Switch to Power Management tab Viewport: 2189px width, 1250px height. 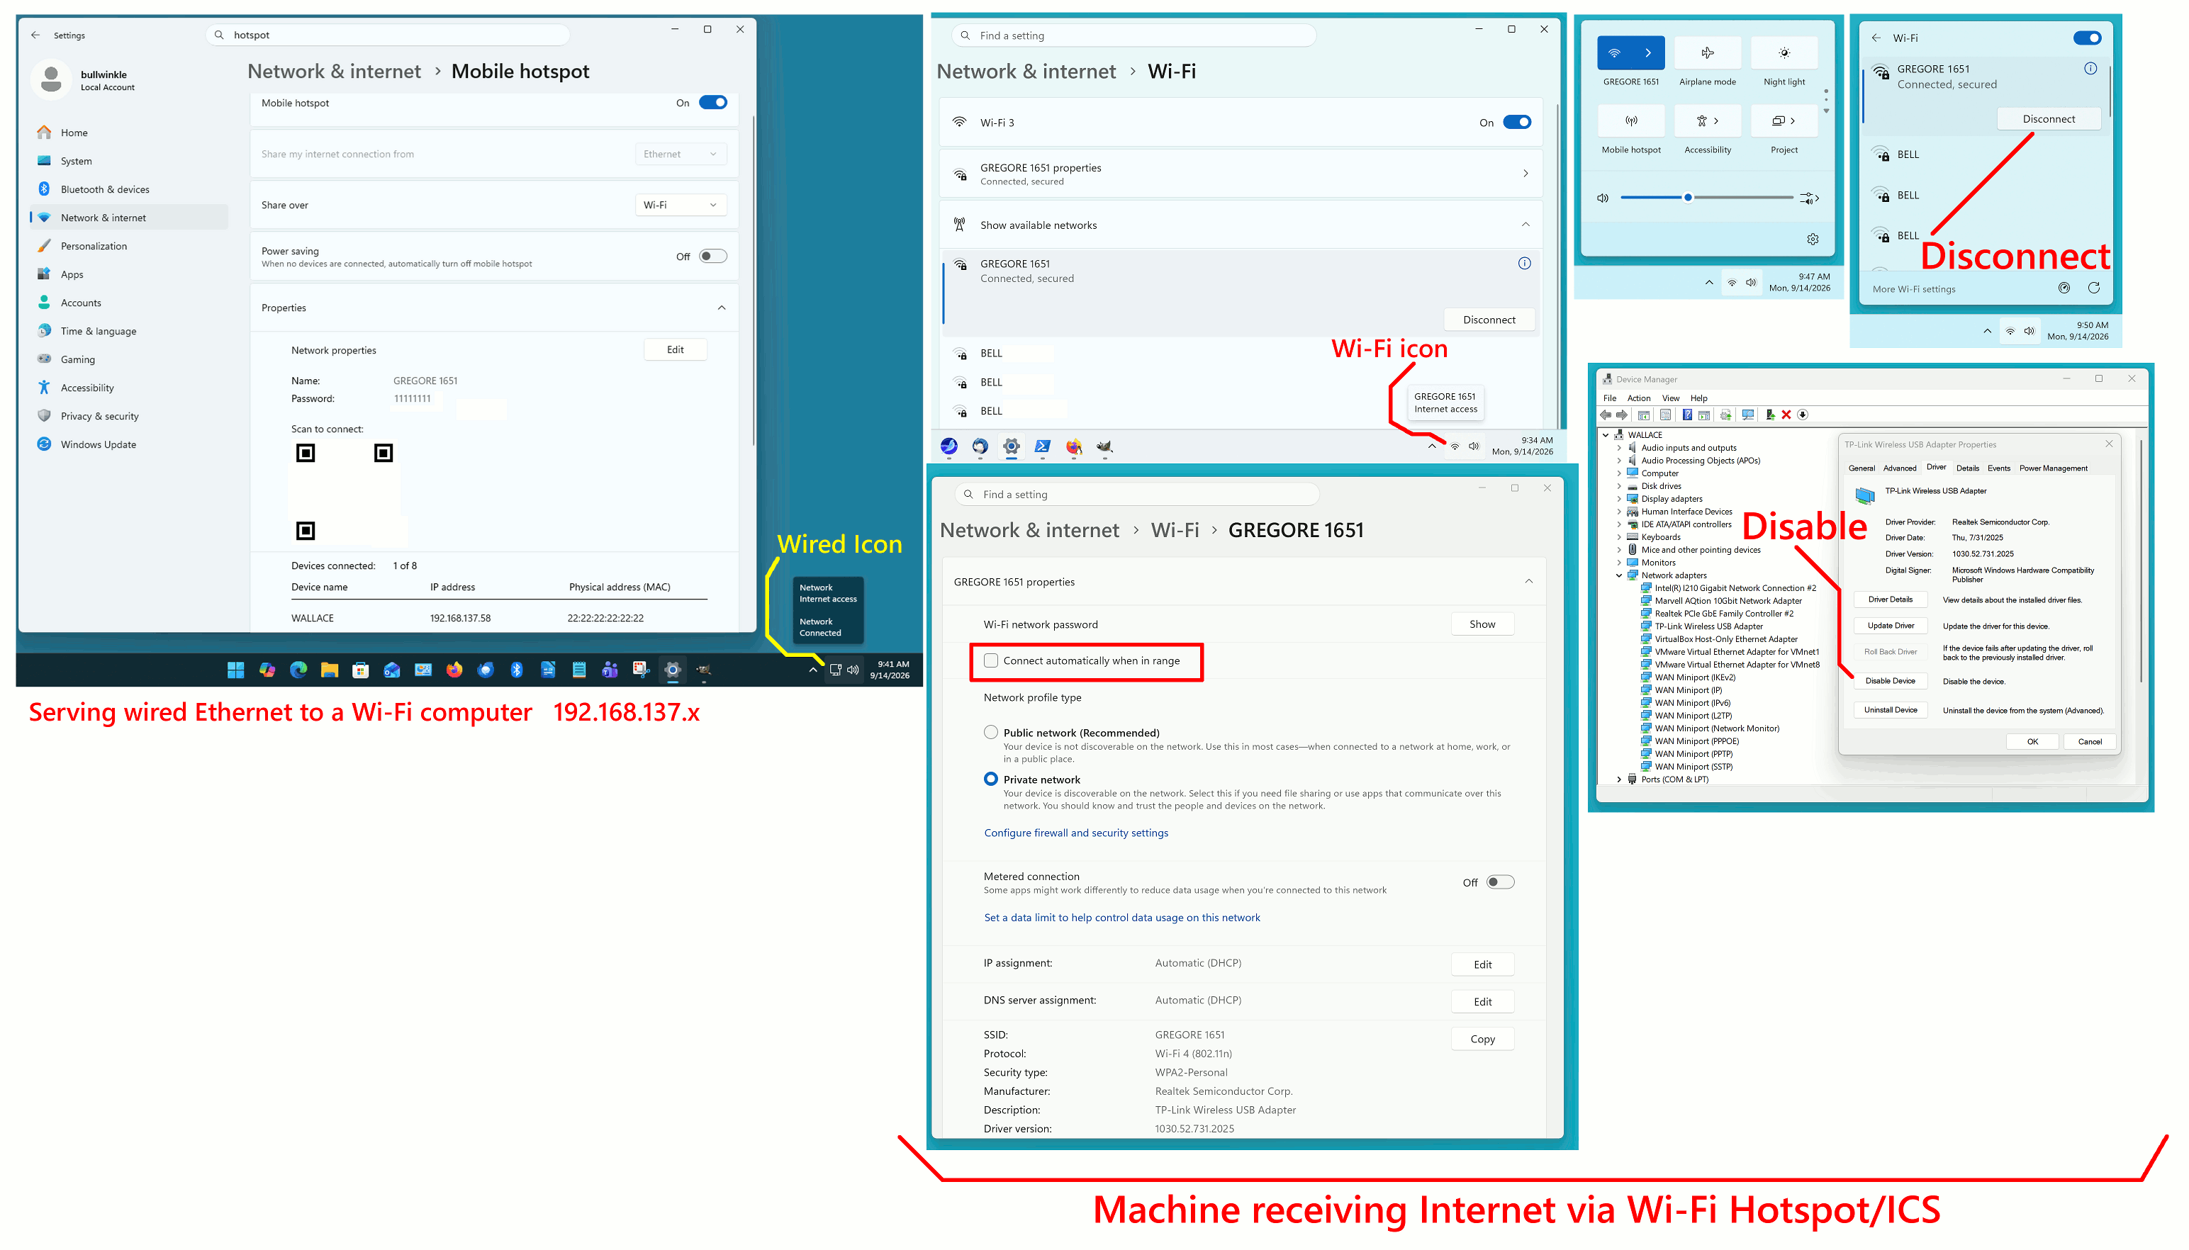tap(2052, 468)
